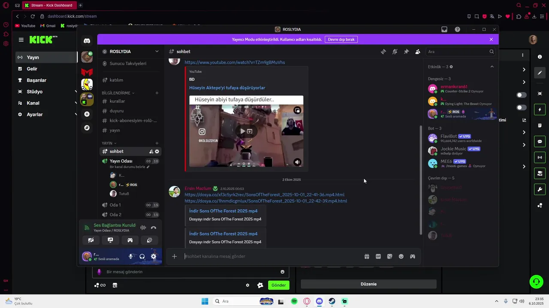The width and height of the screenshot is (549, 308).
Task: Open Discord help question mark icon
Action: tap(458, 30)
